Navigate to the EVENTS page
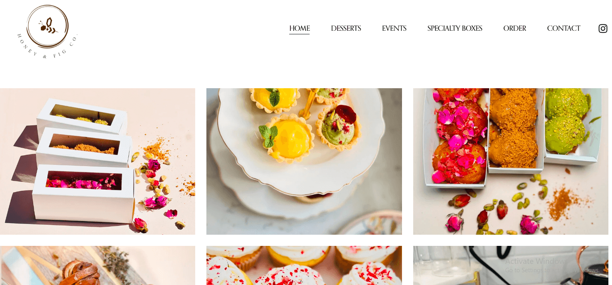The height and width of the screenshot is (285, 612). tap(394, 28)
